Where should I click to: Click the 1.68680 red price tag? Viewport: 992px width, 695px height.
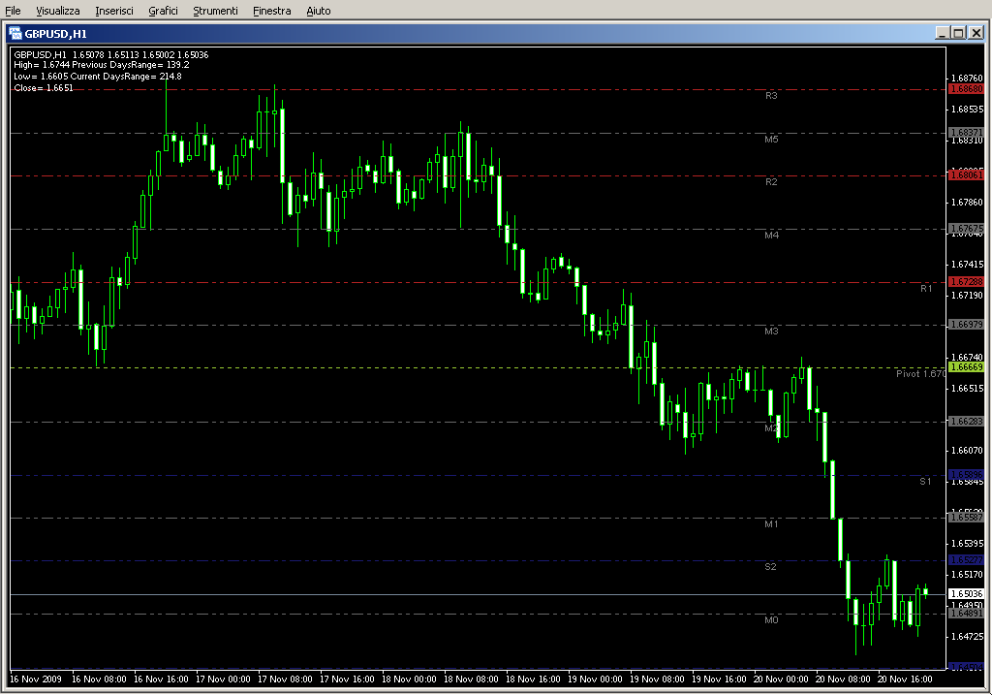966,89
